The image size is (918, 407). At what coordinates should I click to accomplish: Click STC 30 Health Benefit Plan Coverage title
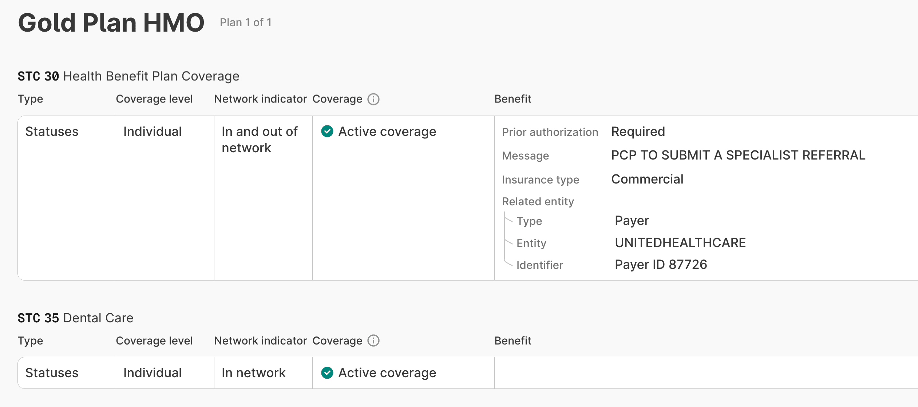(128, 76)
